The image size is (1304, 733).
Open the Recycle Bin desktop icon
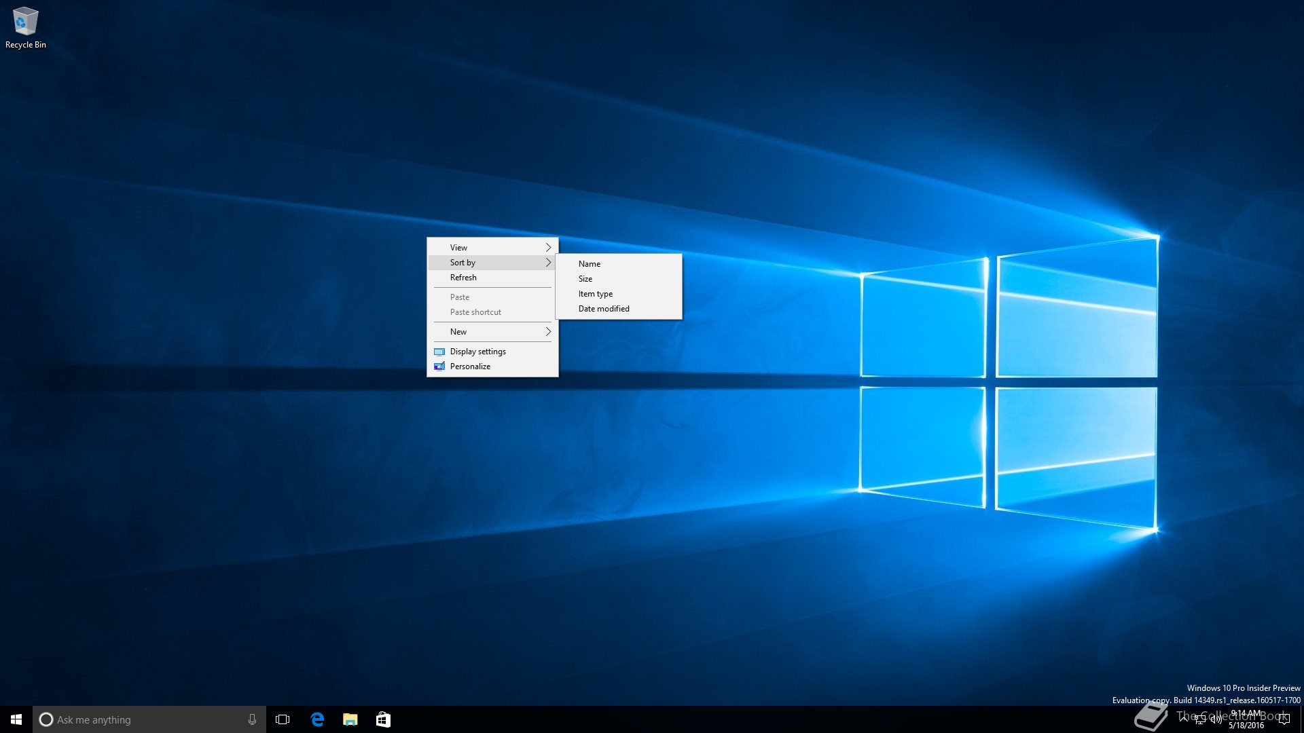tap(26, 28)
